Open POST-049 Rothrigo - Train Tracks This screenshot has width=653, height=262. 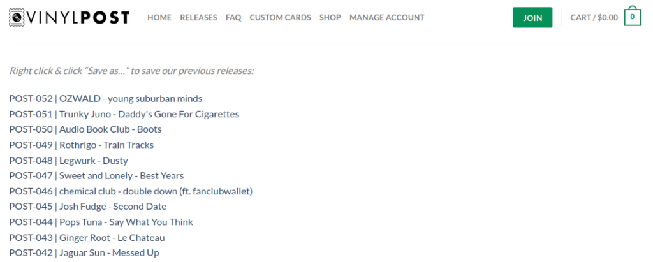click(81, 145)
